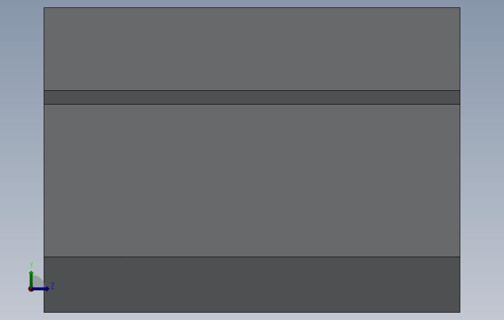Pick the right vertical edge of the model

click(x=460, y=160)
